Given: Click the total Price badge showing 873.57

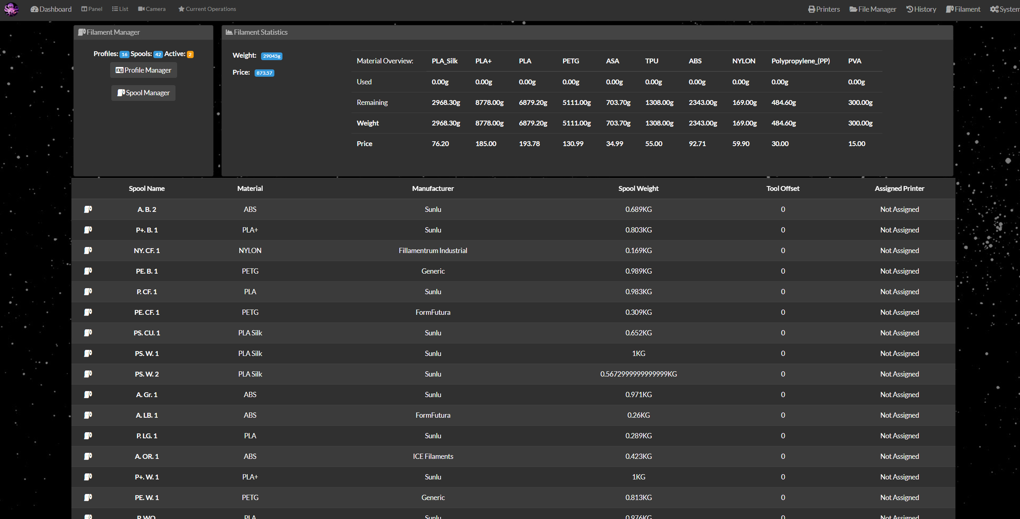Looking at the screenshot, I should 264,73.
